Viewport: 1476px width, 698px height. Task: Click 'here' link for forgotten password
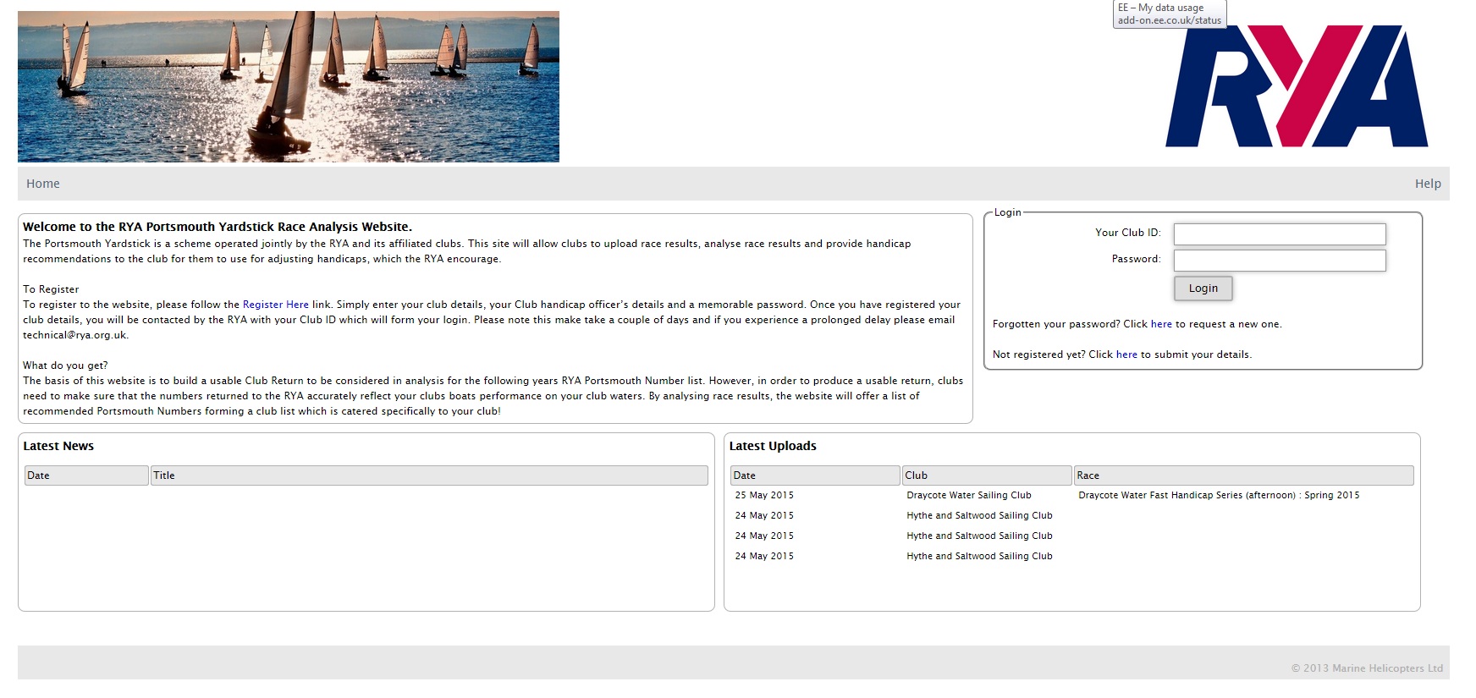click(x=1161, y=324)
